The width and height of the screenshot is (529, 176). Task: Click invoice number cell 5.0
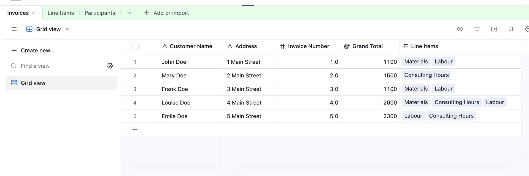[x=309, y=116]
